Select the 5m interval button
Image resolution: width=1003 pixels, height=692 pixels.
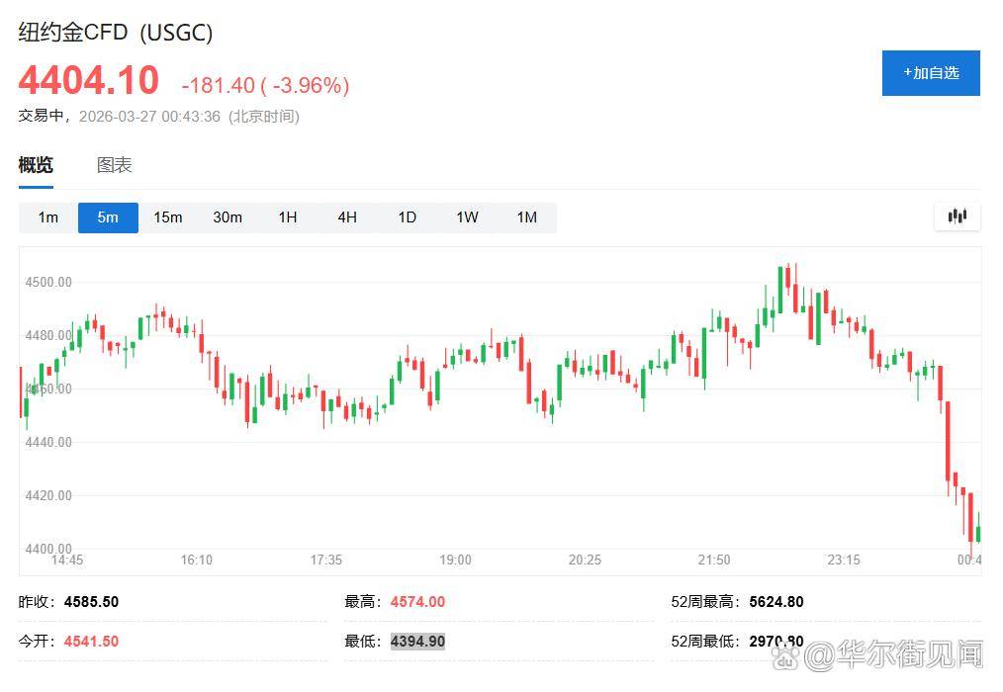click(x=108, y=217)
